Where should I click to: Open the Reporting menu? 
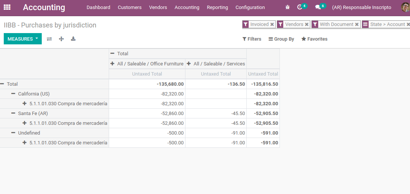(x=217, y=7)
